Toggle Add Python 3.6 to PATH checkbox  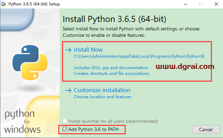click(65, 129)
